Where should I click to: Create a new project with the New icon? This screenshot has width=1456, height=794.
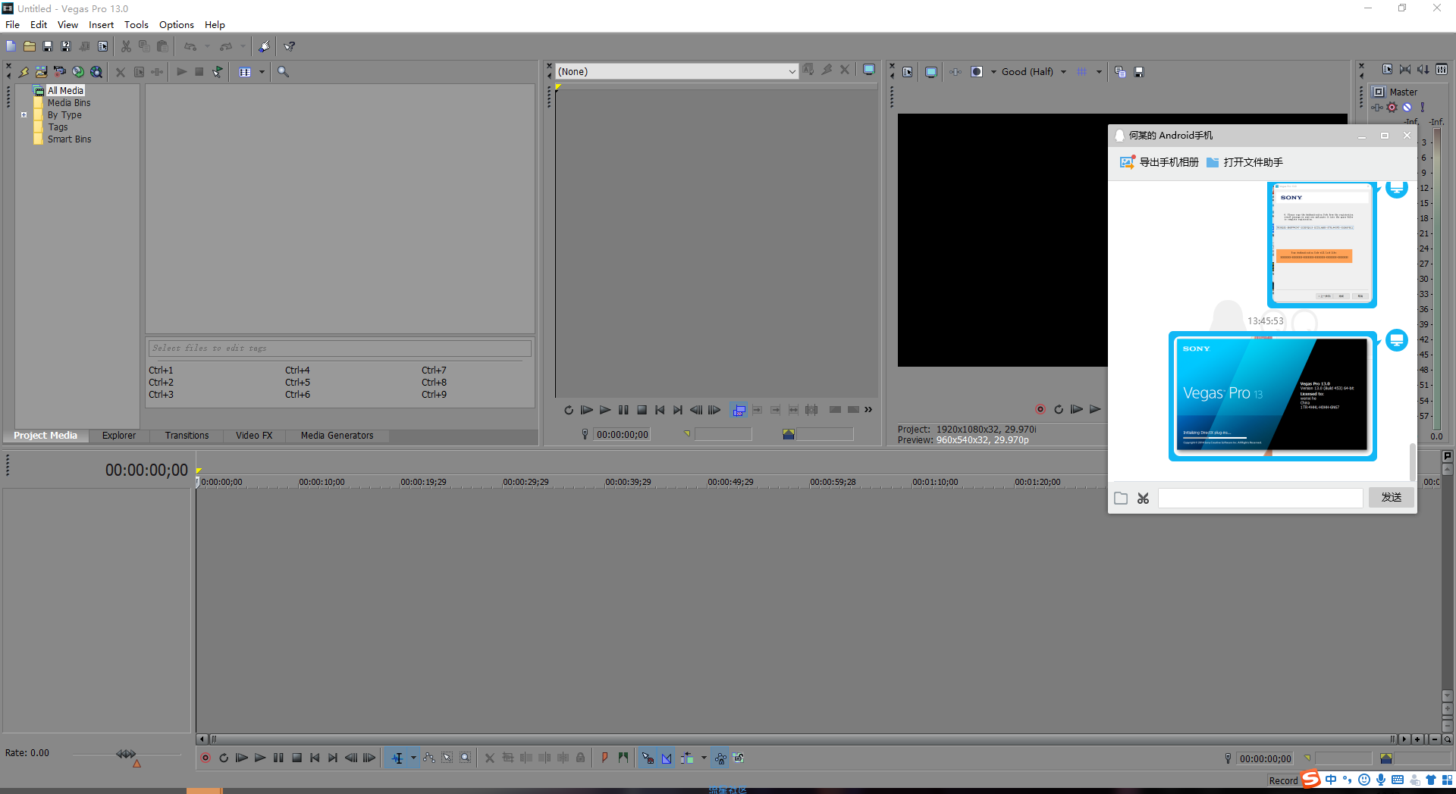point(11,46)
